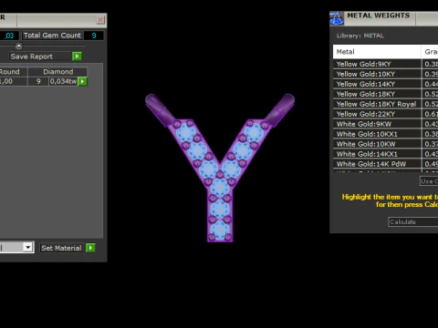Click the green Set Material arrow icon
This screenshot has height=328, width=438.
(90, 248)
